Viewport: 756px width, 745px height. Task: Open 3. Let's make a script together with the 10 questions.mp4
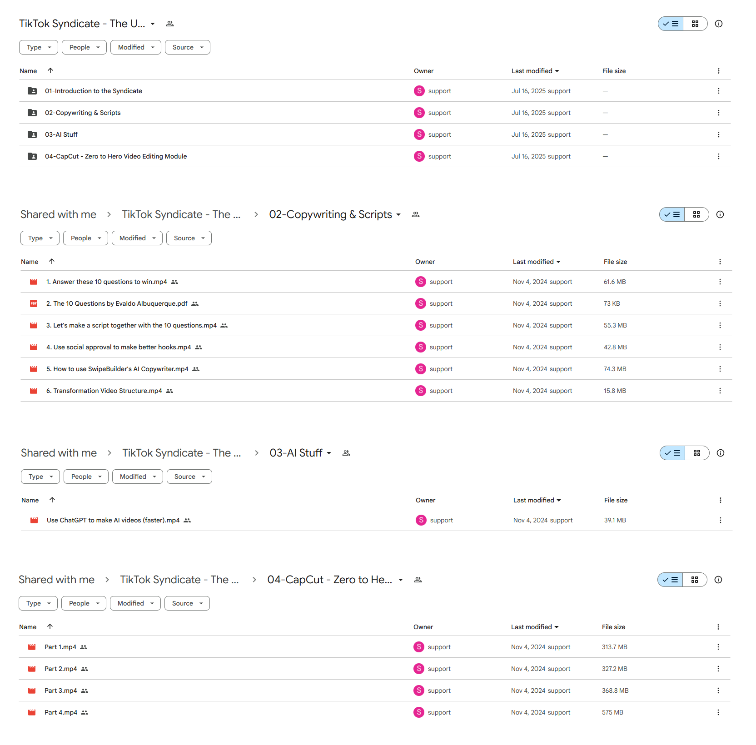(x=131, y=325)
